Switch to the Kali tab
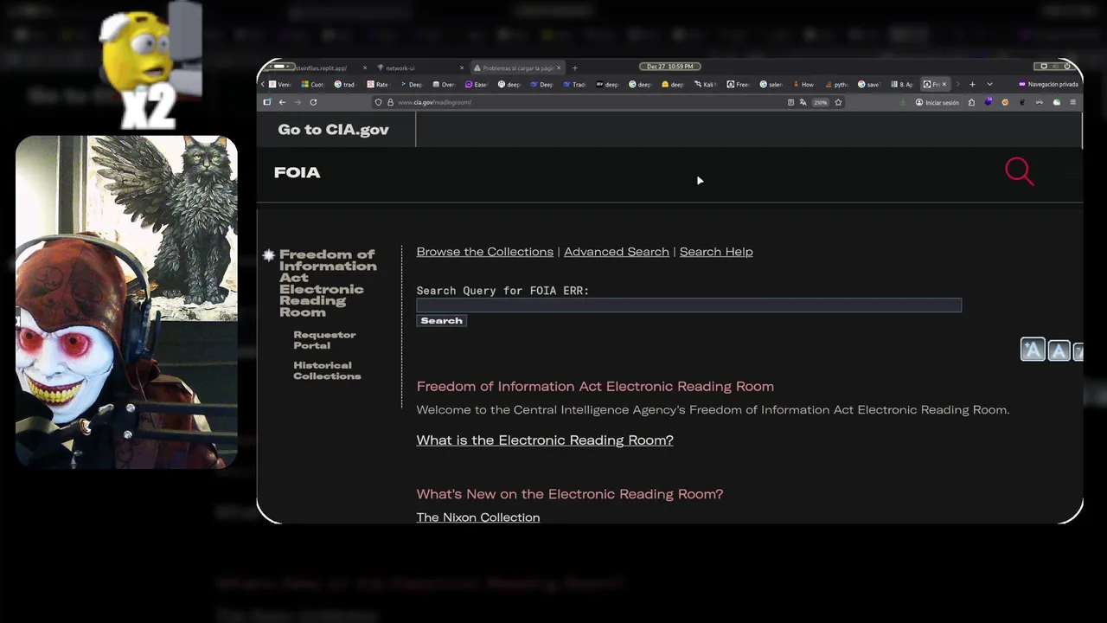This screenshot has height=623, width=1107. pyautogui.click(x=706, y=84)
